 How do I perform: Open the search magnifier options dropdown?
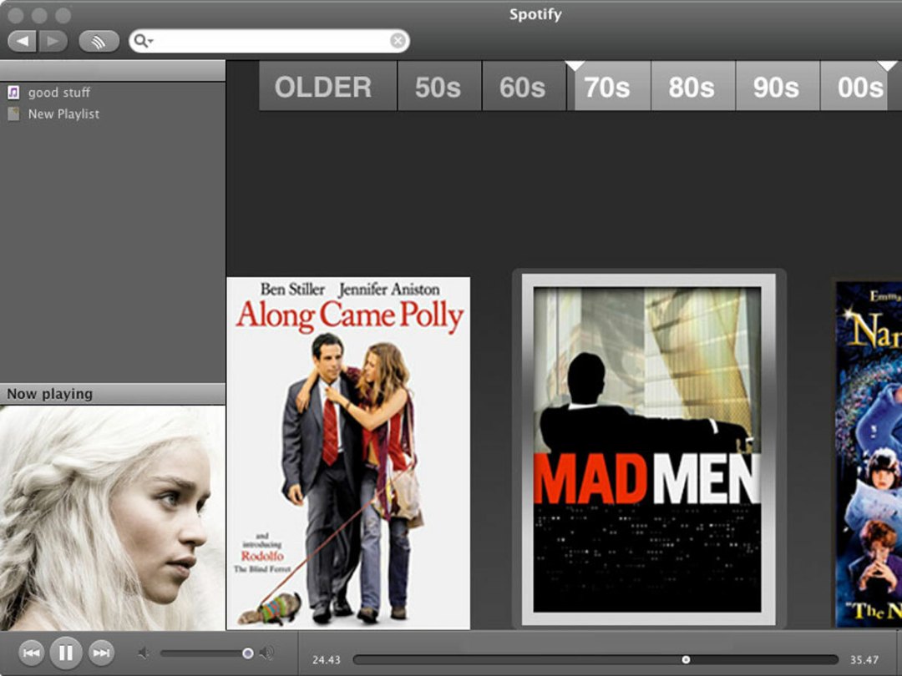[x=142, y=41]
